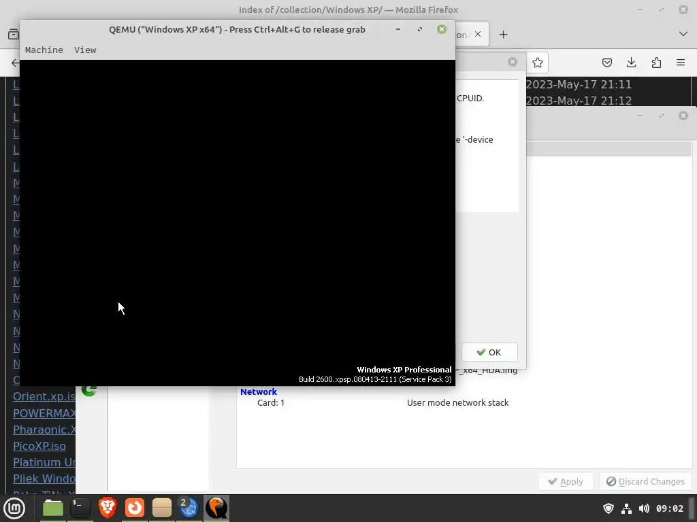697x522 pixels.
Task: Minimize the AQEMU background window
Action: coord(640,116)
